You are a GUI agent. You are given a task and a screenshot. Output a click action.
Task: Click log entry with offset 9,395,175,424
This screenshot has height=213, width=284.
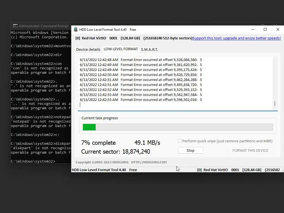pyautogui.click(x=141, y=70)
